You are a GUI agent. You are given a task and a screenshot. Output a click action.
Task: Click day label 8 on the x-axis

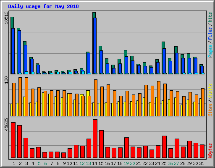tap(58, 163)
